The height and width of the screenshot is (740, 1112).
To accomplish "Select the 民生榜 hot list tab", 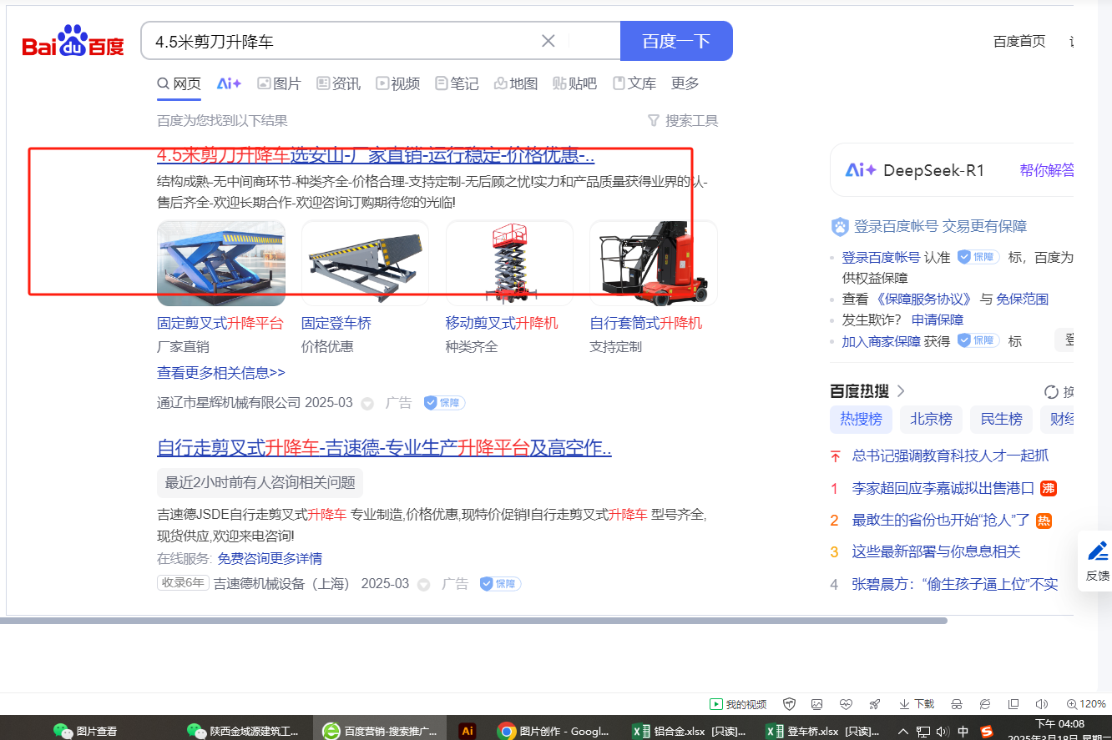I will [x=1001, y=419].
